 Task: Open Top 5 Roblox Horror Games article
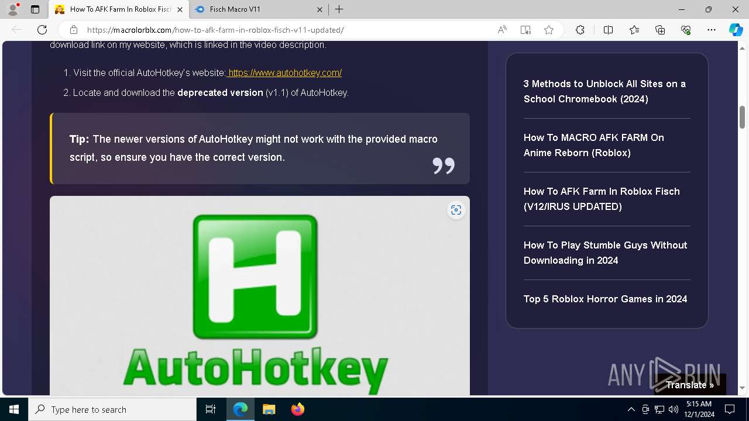click(x=606, y=299)
